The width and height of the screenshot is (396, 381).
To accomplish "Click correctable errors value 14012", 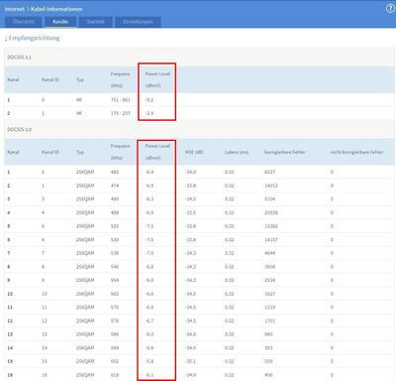I will pos(271,186).
